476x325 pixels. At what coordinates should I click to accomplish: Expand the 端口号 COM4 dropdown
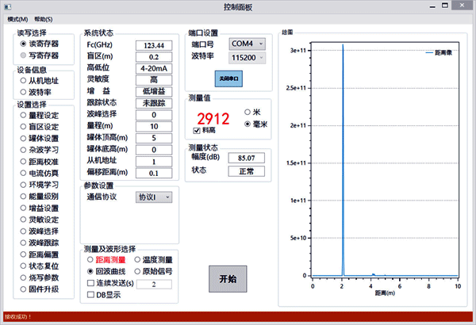pos(248,43)
